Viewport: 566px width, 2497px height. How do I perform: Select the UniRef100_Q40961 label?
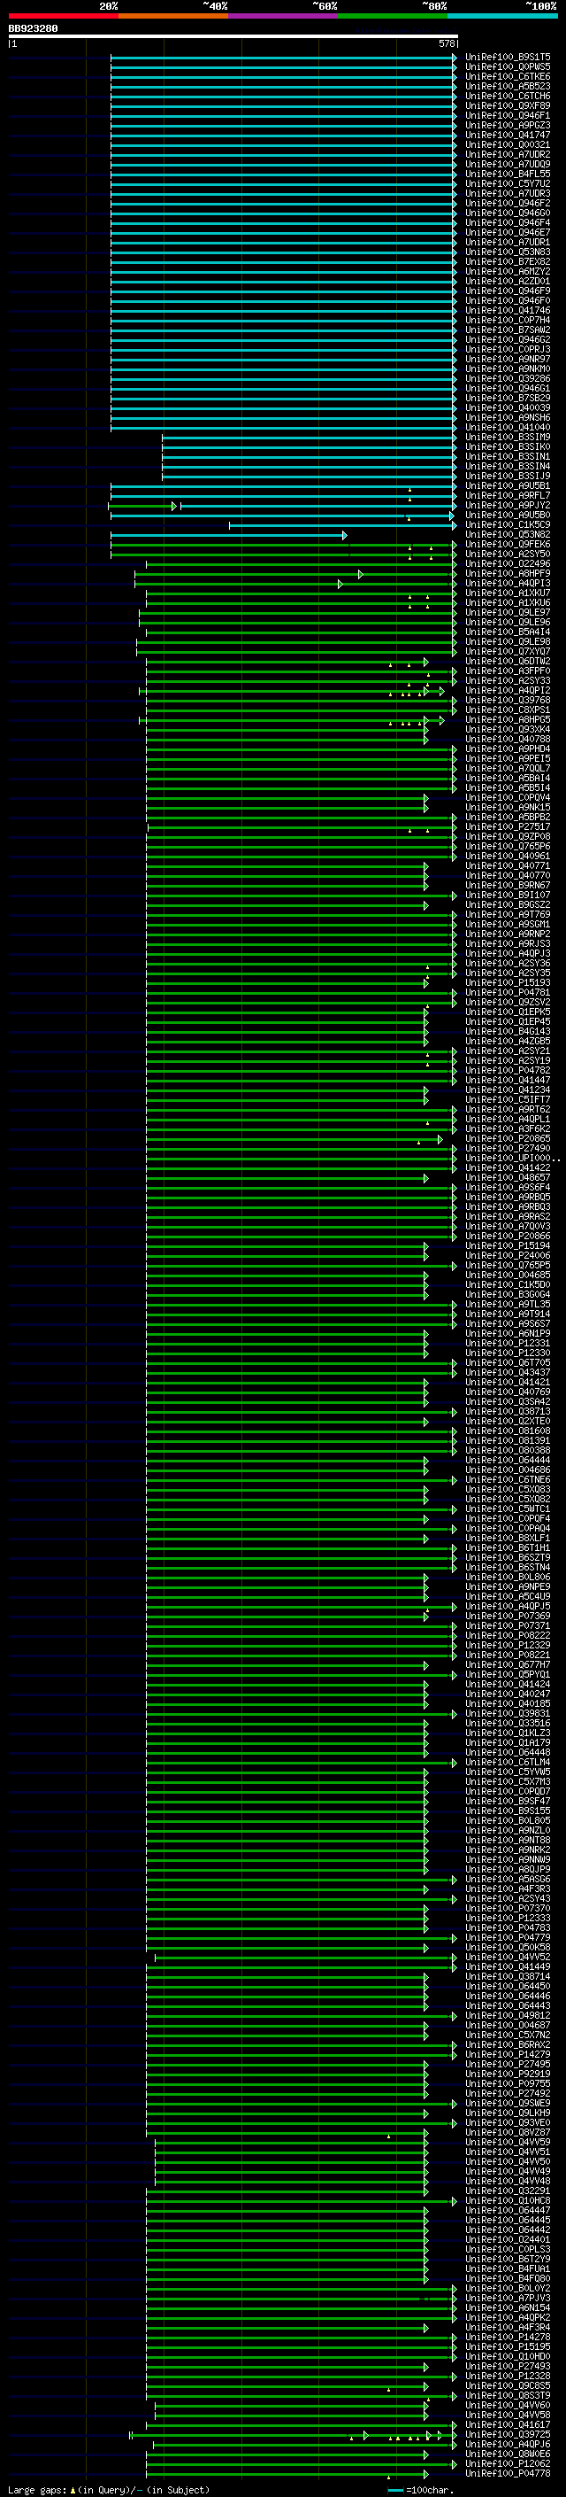tap(508, 856)
